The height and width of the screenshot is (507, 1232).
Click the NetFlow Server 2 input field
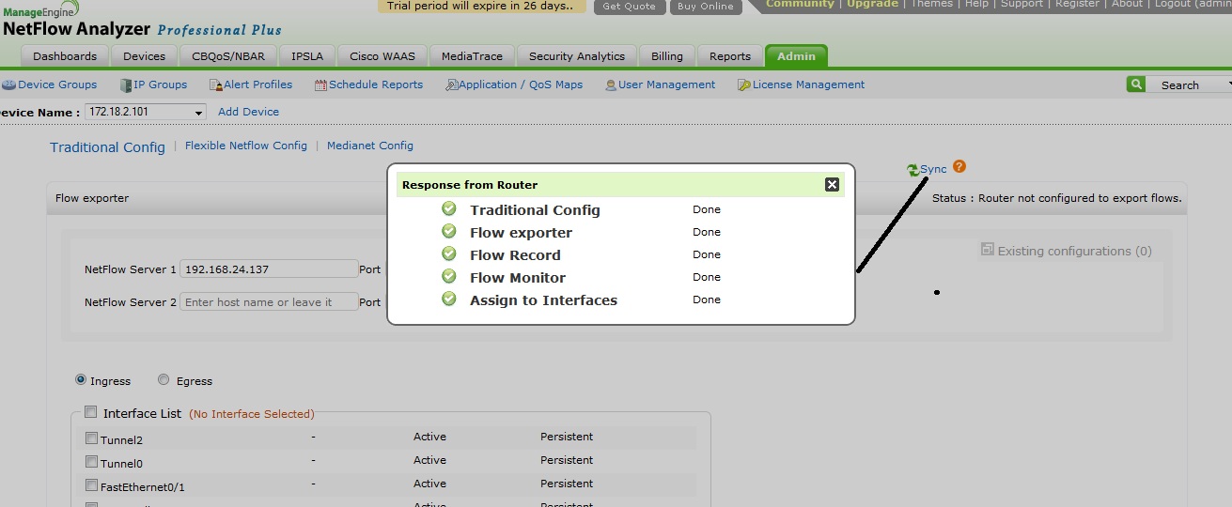[x=269, y=302]
